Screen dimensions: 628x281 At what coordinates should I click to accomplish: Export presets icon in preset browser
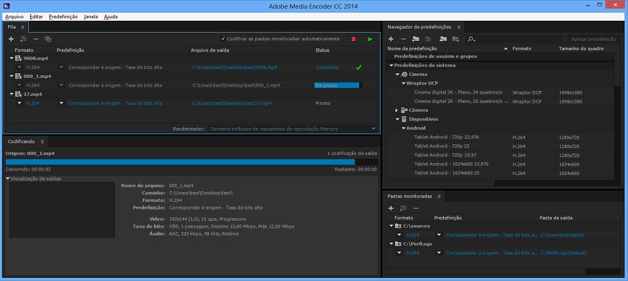tap(455, 39)
